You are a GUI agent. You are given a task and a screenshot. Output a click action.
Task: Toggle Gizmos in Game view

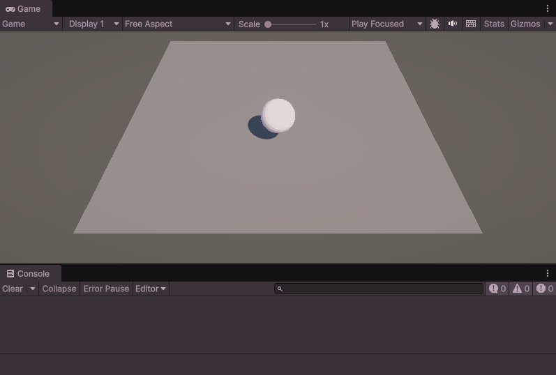[525, 24]
